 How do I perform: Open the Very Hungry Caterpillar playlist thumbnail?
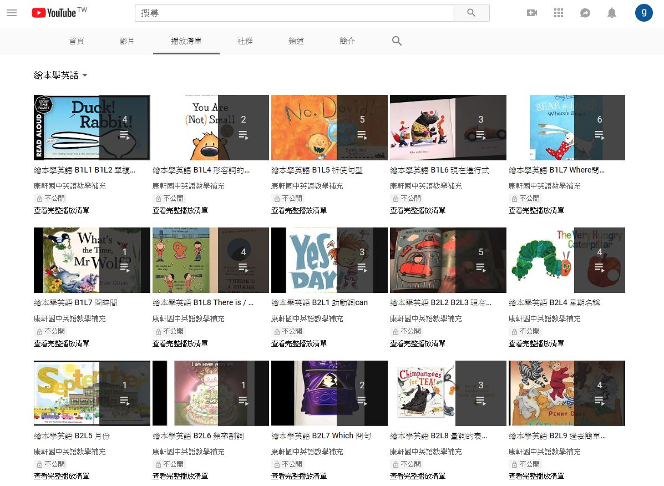click(x=566, y=260)
